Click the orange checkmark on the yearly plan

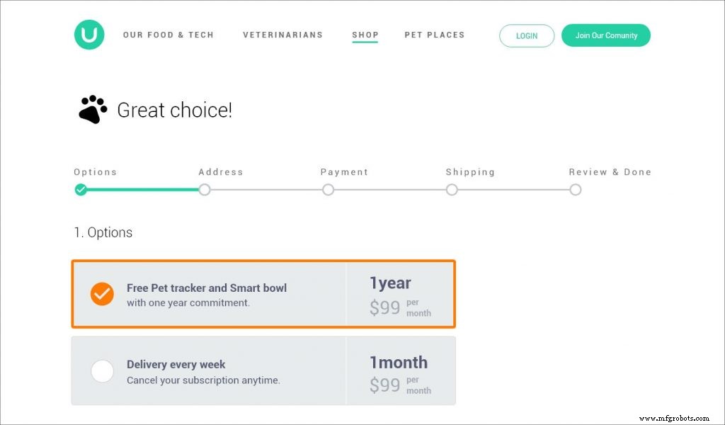102,295
